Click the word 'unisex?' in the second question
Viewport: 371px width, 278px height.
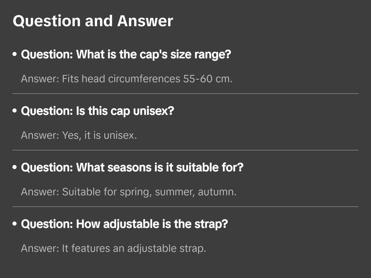pos(153,111)
